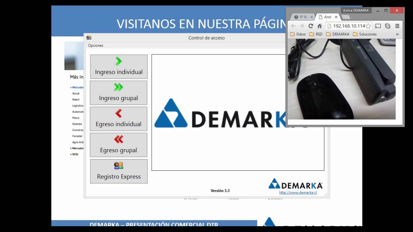The width and height of the screenshot is (413, 232).
Task: Expand the bookmarks overflow chevron
Action: (397, 34)
